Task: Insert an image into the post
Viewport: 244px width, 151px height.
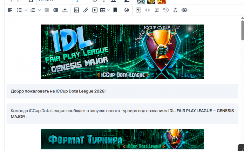Action: pos(76,10)
